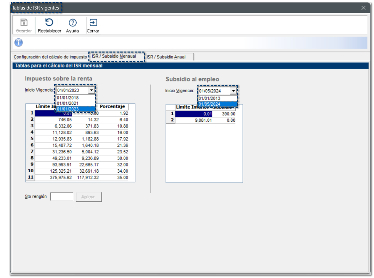Open the ISR / Subsidio Anual tab
The height and width of the screenshot is (278, 374).
pyautogui.click(x=166, y=57)
